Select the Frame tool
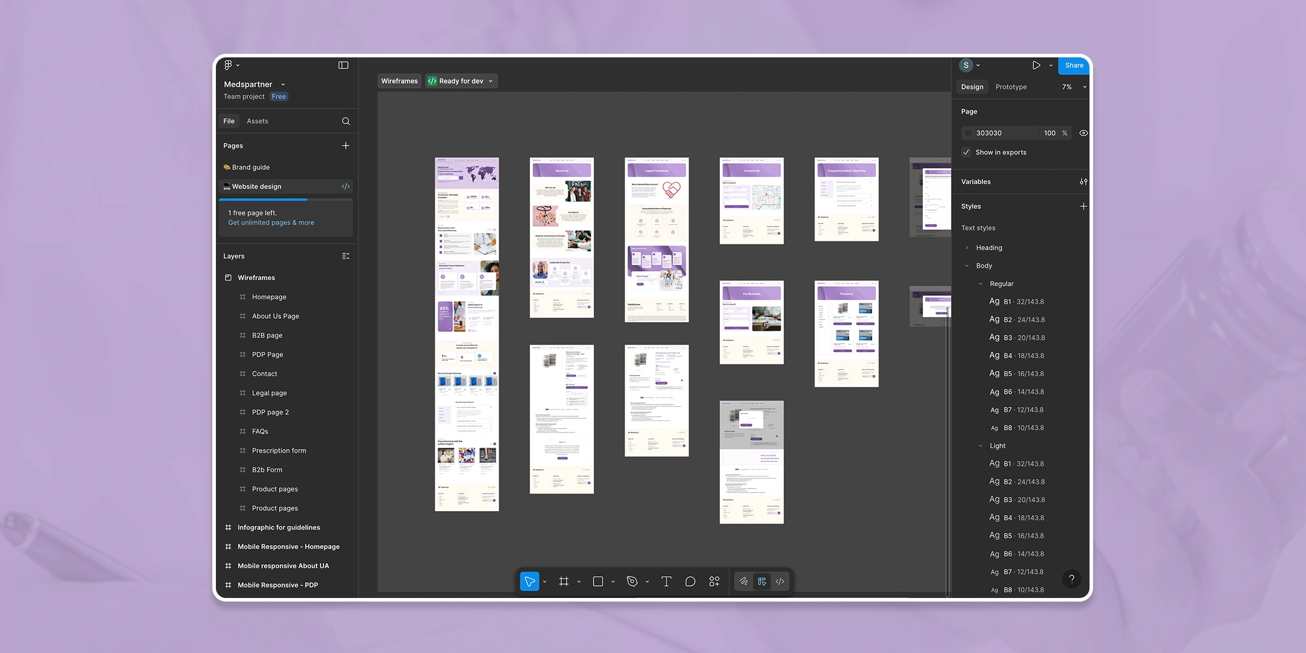Viewport: 1306px width, 653px height. point(564,581)
